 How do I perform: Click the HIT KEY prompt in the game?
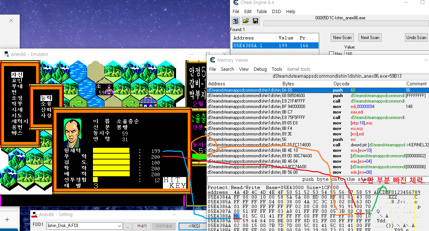tap(175, 183)
